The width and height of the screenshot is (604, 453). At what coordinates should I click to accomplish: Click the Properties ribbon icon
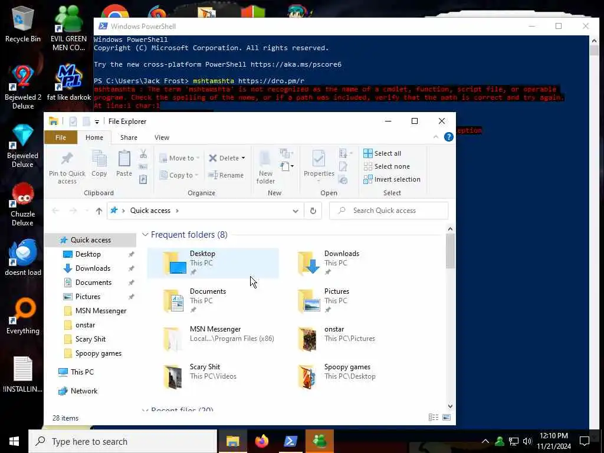(319, 159)
